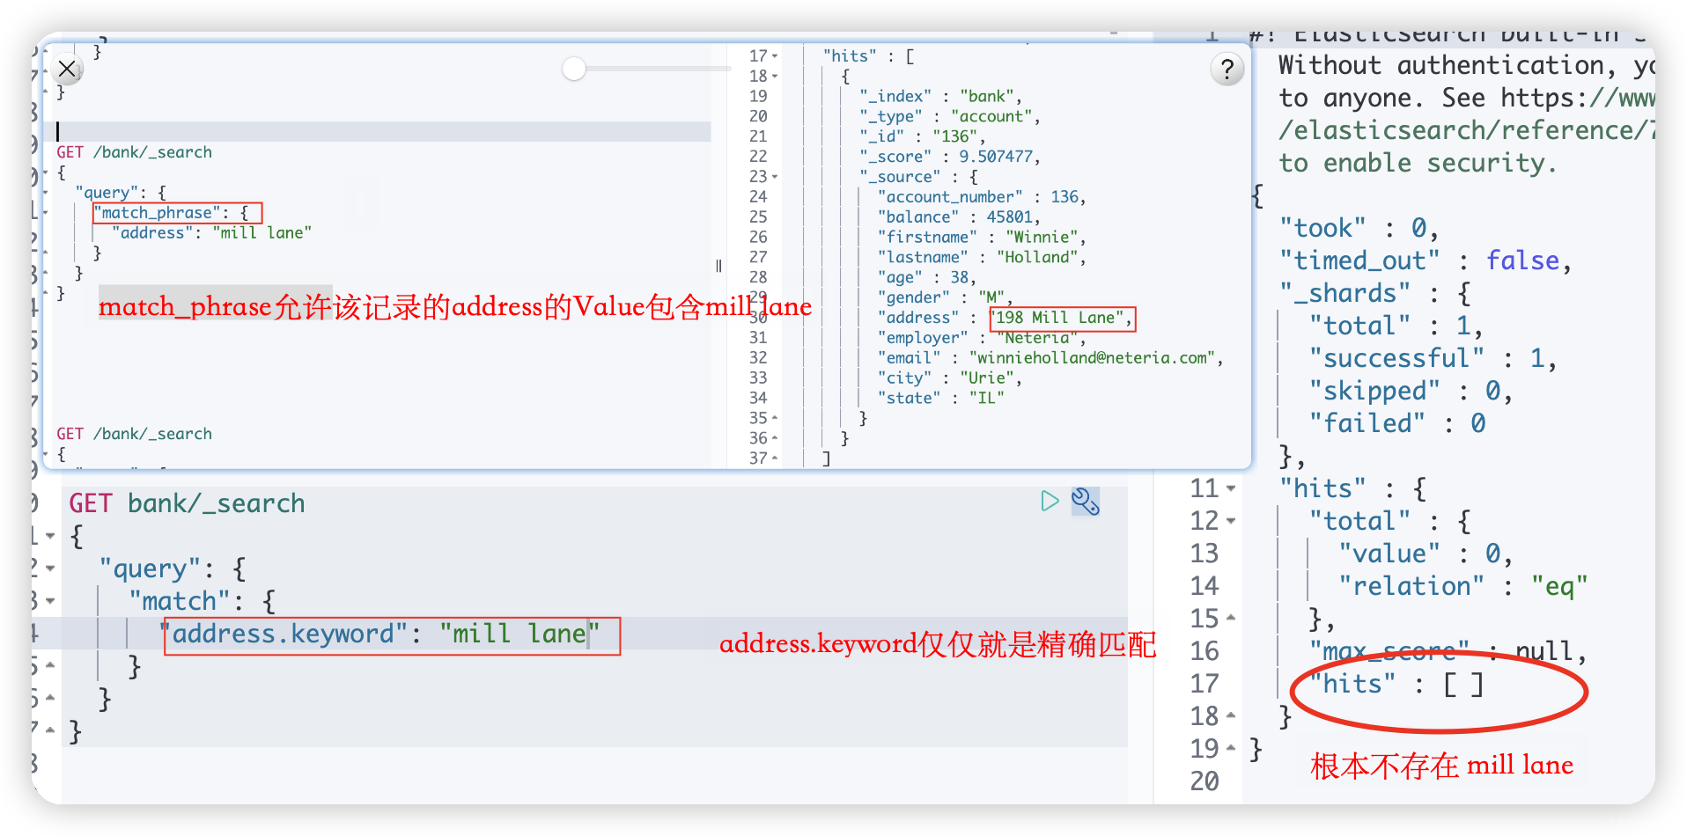Click the "account_number" : 136 line
Viewport: 1687px width, 836px height.
point(982,197)
